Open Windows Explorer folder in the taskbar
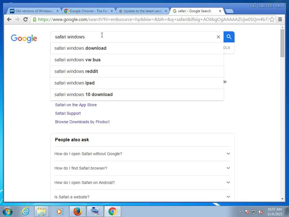This screenshot has height=217, width=289. point(41,211)
